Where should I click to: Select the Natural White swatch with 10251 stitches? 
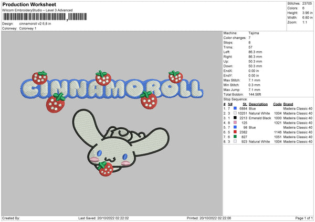(x=236, y=113)
